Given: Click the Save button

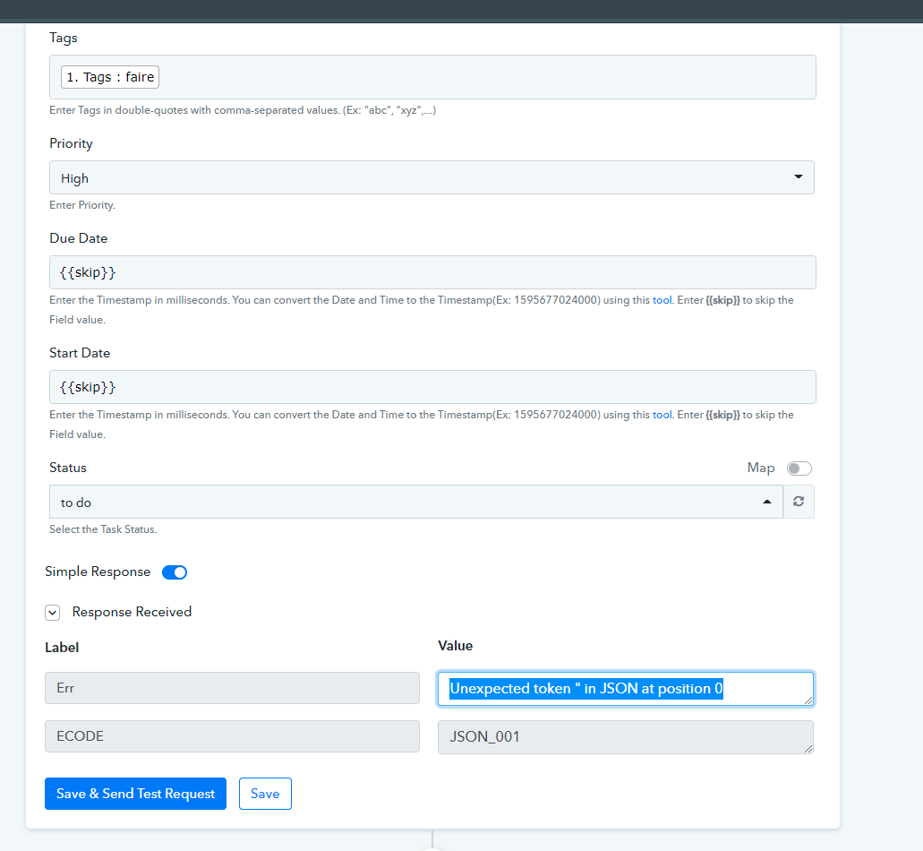Looking at the screenshot, I should point(265,794).
